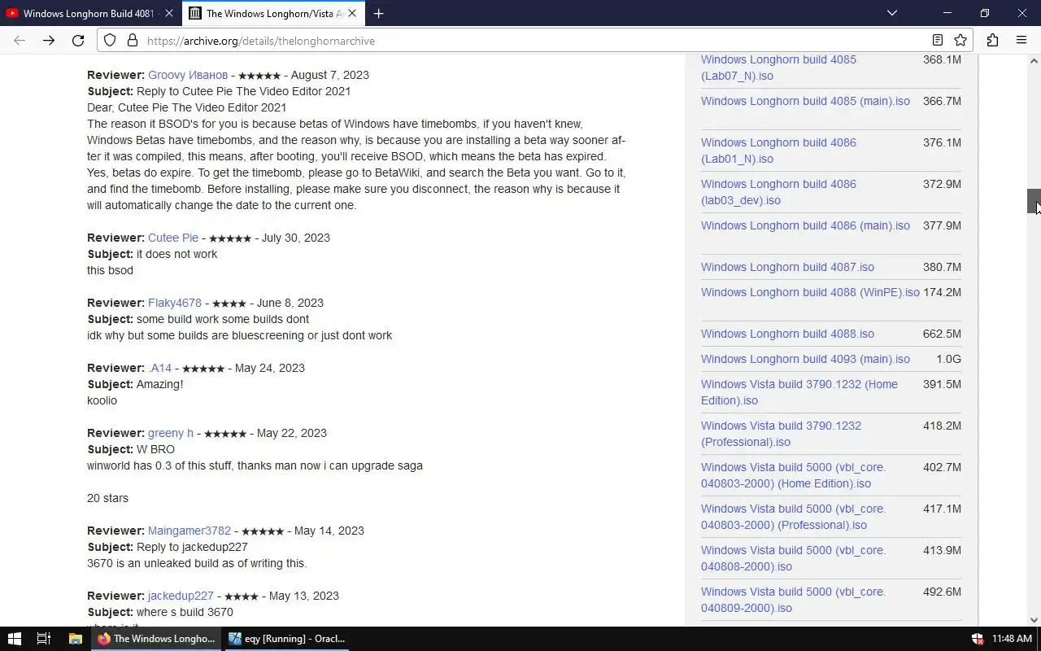Screen dimensions: 1041x651
Task: Switch to Windows Longhorn Build 4081 tab
Action: click(89, 13)
